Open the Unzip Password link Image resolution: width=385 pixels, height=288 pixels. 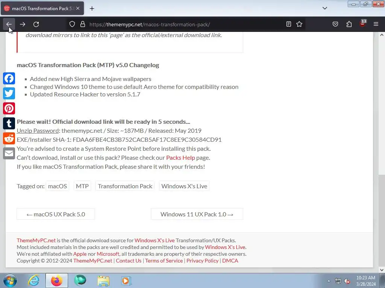[x=38, y=131]
